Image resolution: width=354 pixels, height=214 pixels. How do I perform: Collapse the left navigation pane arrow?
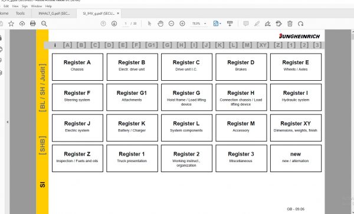(8, 122)
